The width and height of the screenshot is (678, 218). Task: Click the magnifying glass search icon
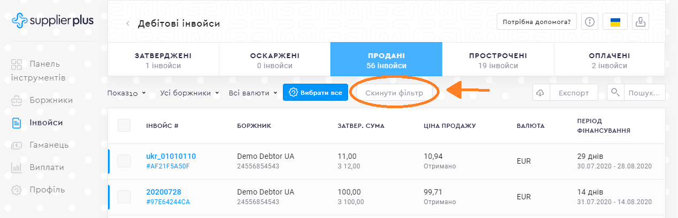(615, 93)
